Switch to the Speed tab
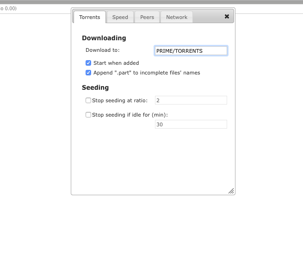Viewport: 303px width, 266px height. [x=120, y=17]
